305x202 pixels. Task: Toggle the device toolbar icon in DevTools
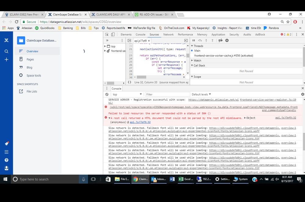click(x=113, y=35)
